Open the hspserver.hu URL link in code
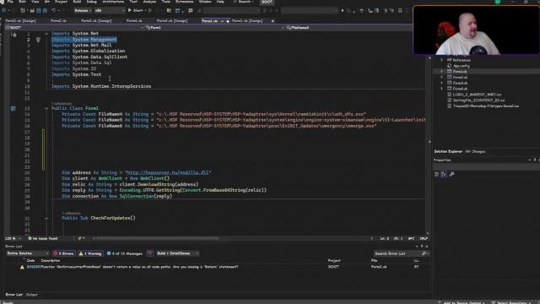This screenshot has width=540, height=304. coord(168,172)
